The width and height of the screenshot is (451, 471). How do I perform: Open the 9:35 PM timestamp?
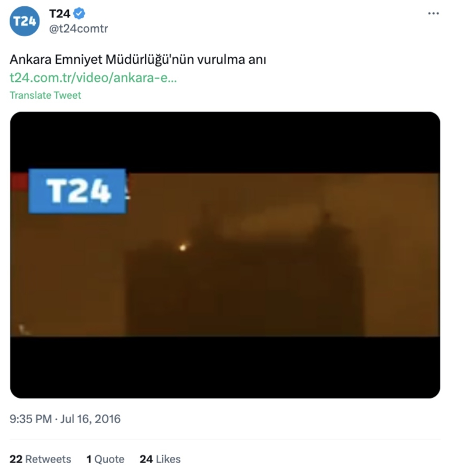click(x=31, y=419)
